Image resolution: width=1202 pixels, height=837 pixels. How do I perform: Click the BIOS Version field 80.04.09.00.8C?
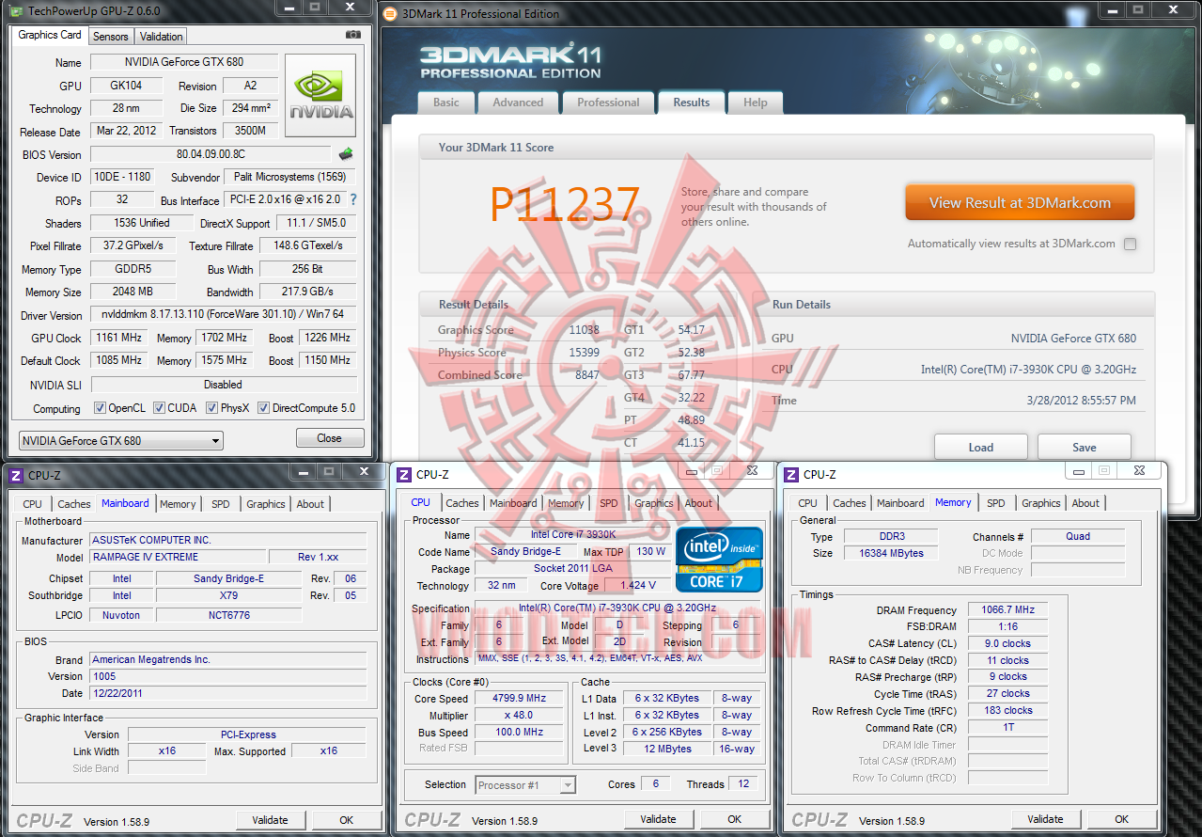pos(210,154)
